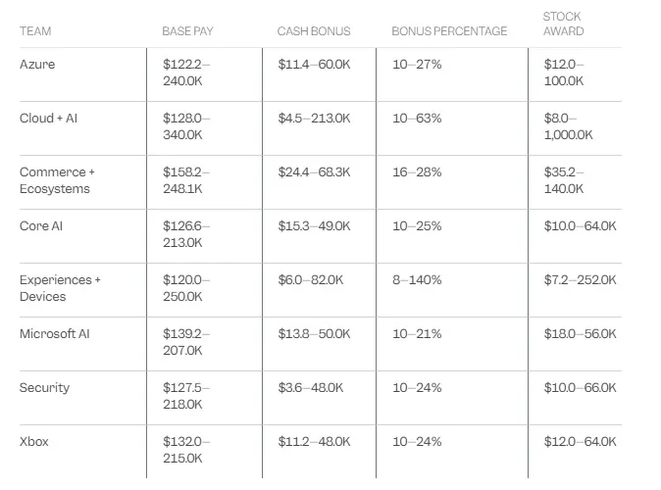Click the TEAM column header
This screenshot has width=661, height=490.
coord(35,31)
